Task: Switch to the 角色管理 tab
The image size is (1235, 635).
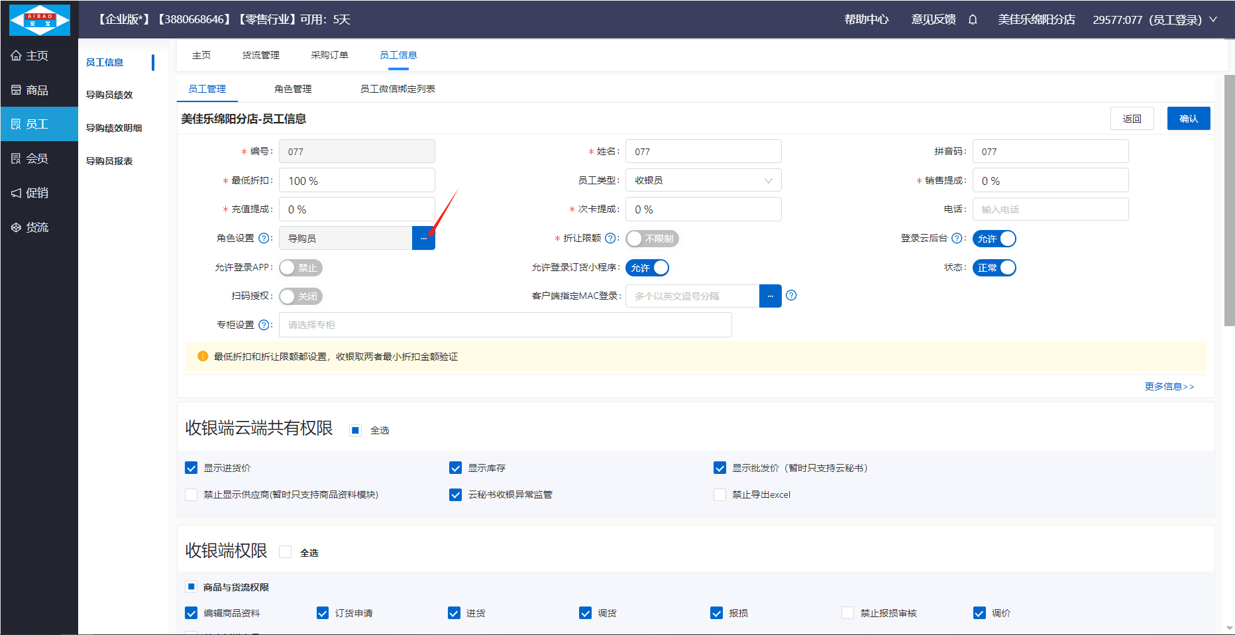Action: tap(293, 89)
